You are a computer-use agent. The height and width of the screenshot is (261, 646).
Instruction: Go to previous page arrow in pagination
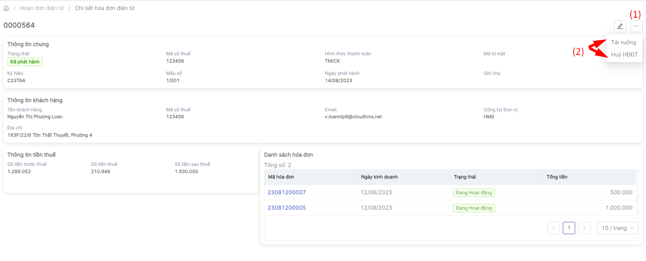pos(553,228)
